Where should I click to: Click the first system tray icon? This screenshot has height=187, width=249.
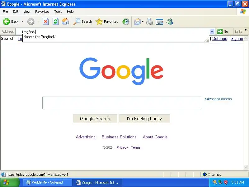(x=214, y=182)
